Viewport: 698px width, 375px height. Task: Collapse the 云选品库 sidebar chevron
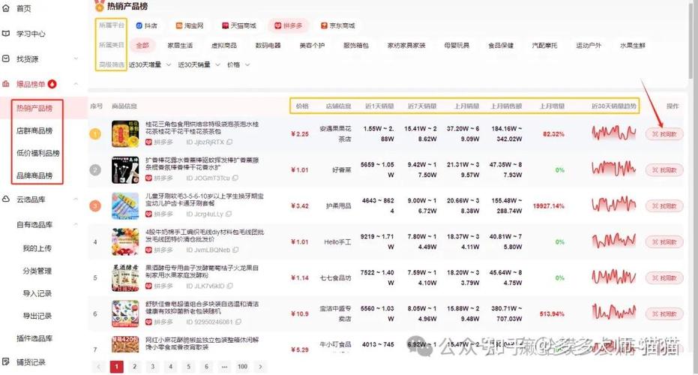(x=76, y=199)
